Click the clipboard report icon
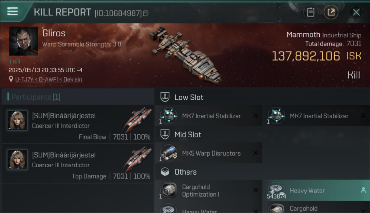 coord(311,12)
